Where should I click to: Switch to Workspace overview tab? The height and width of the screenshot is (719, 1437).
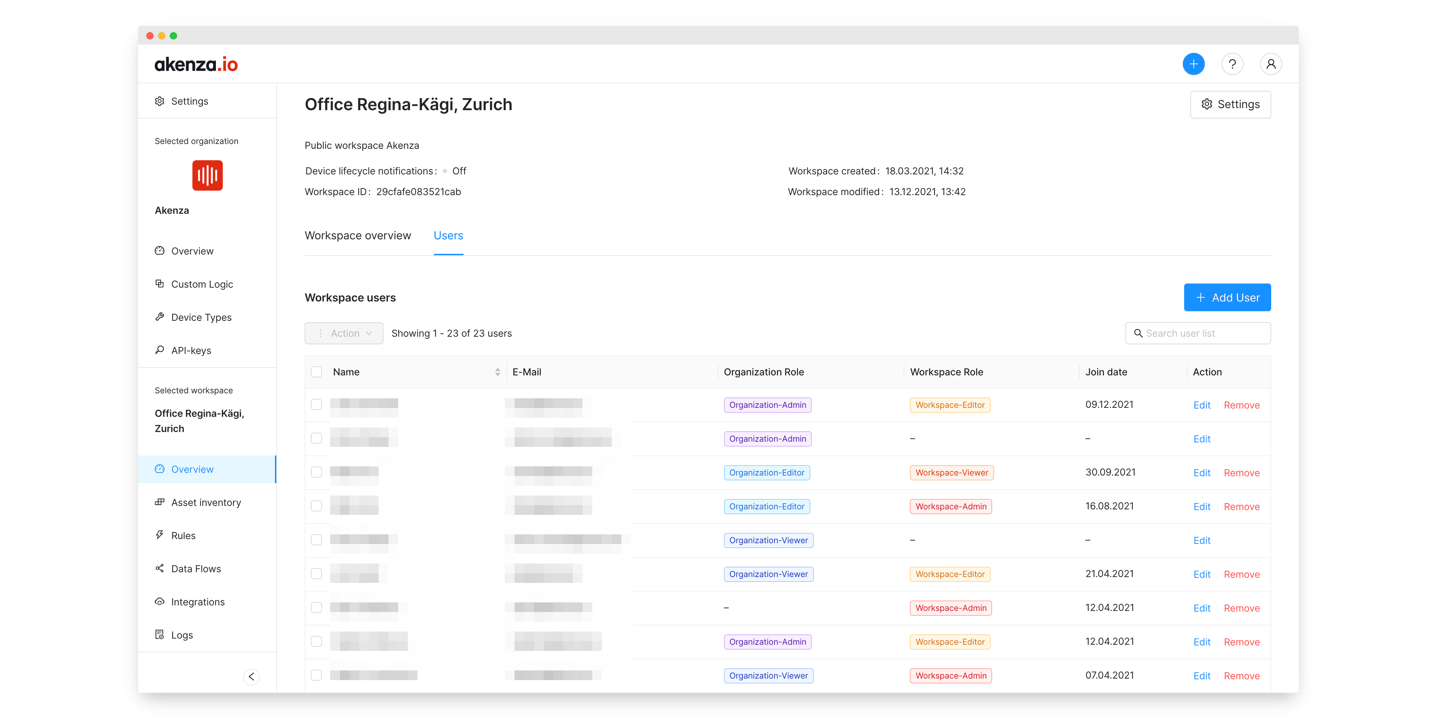(358, 236)
